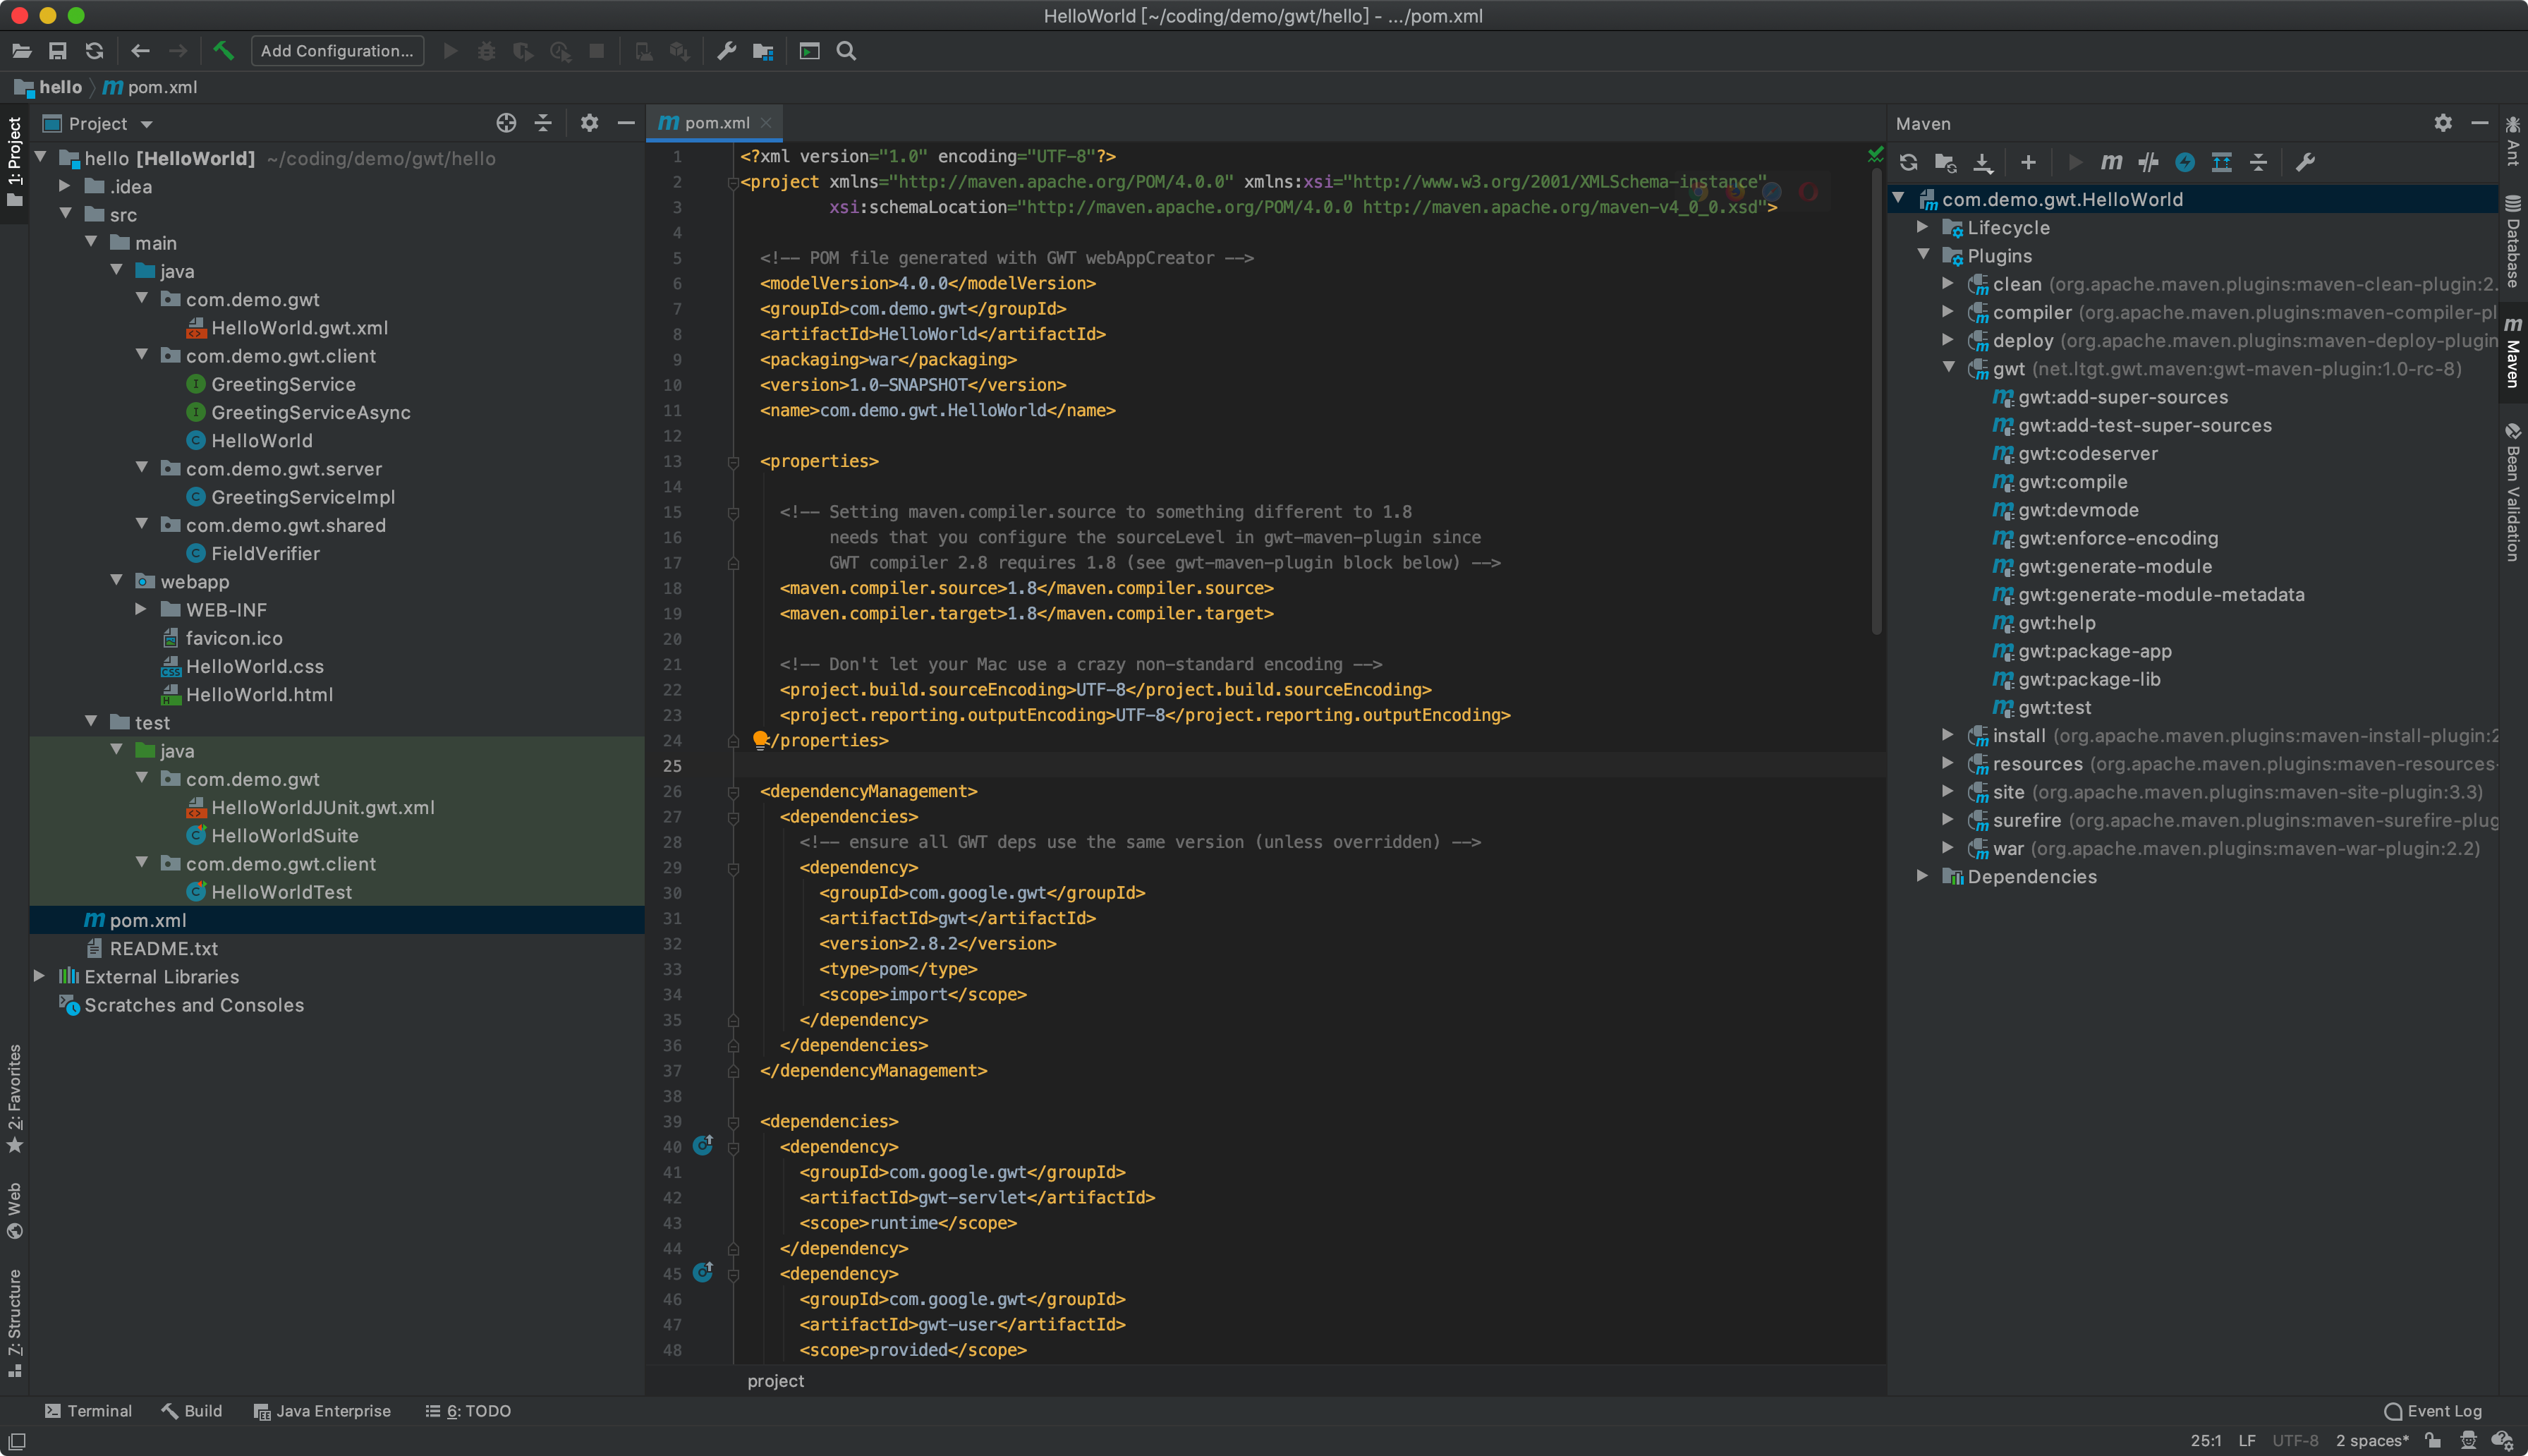This screenshot has width=2528, height=1456.
Task: Click gutter icon on line 40
Action: (x=703, y=1145)
